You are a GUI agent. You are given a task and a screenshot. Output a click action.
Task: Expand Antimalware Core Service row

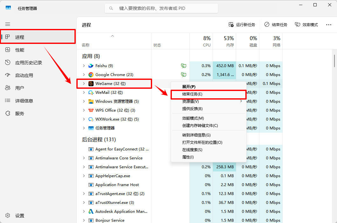[84, 158]
